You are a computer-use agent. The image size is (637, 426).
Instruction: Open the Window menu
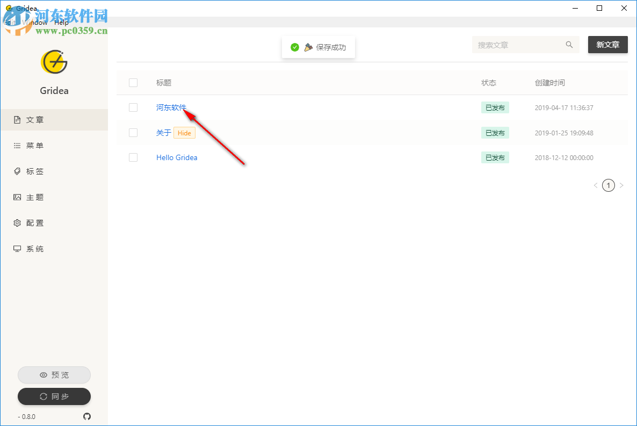pyautogui.click(x=35, y=23)
